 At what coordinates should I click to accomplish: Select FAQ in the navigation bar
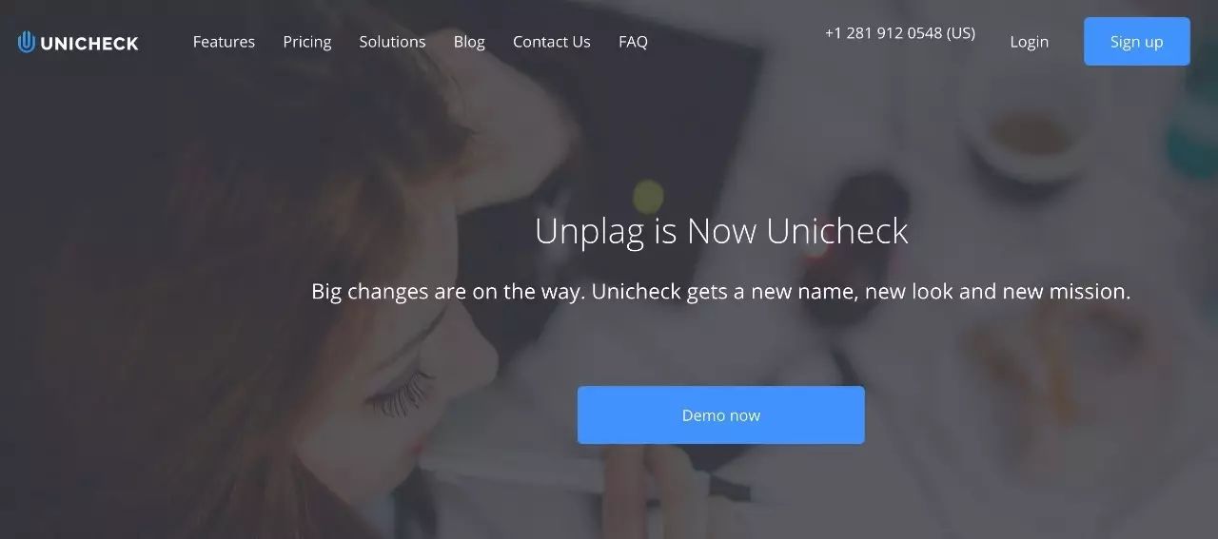click(x=633, y=42)
